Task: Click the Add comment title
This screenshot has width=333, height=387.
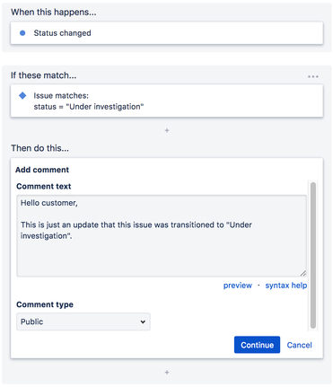Action: [x=42, y=170]
